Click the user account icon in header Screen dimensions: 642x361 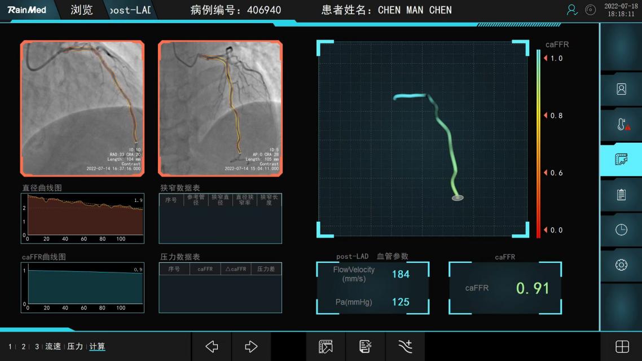point(572,10)
